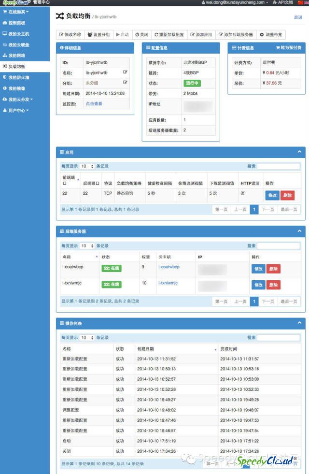
Task: Click 关闭 toolbar button
Action: (141, 34)
